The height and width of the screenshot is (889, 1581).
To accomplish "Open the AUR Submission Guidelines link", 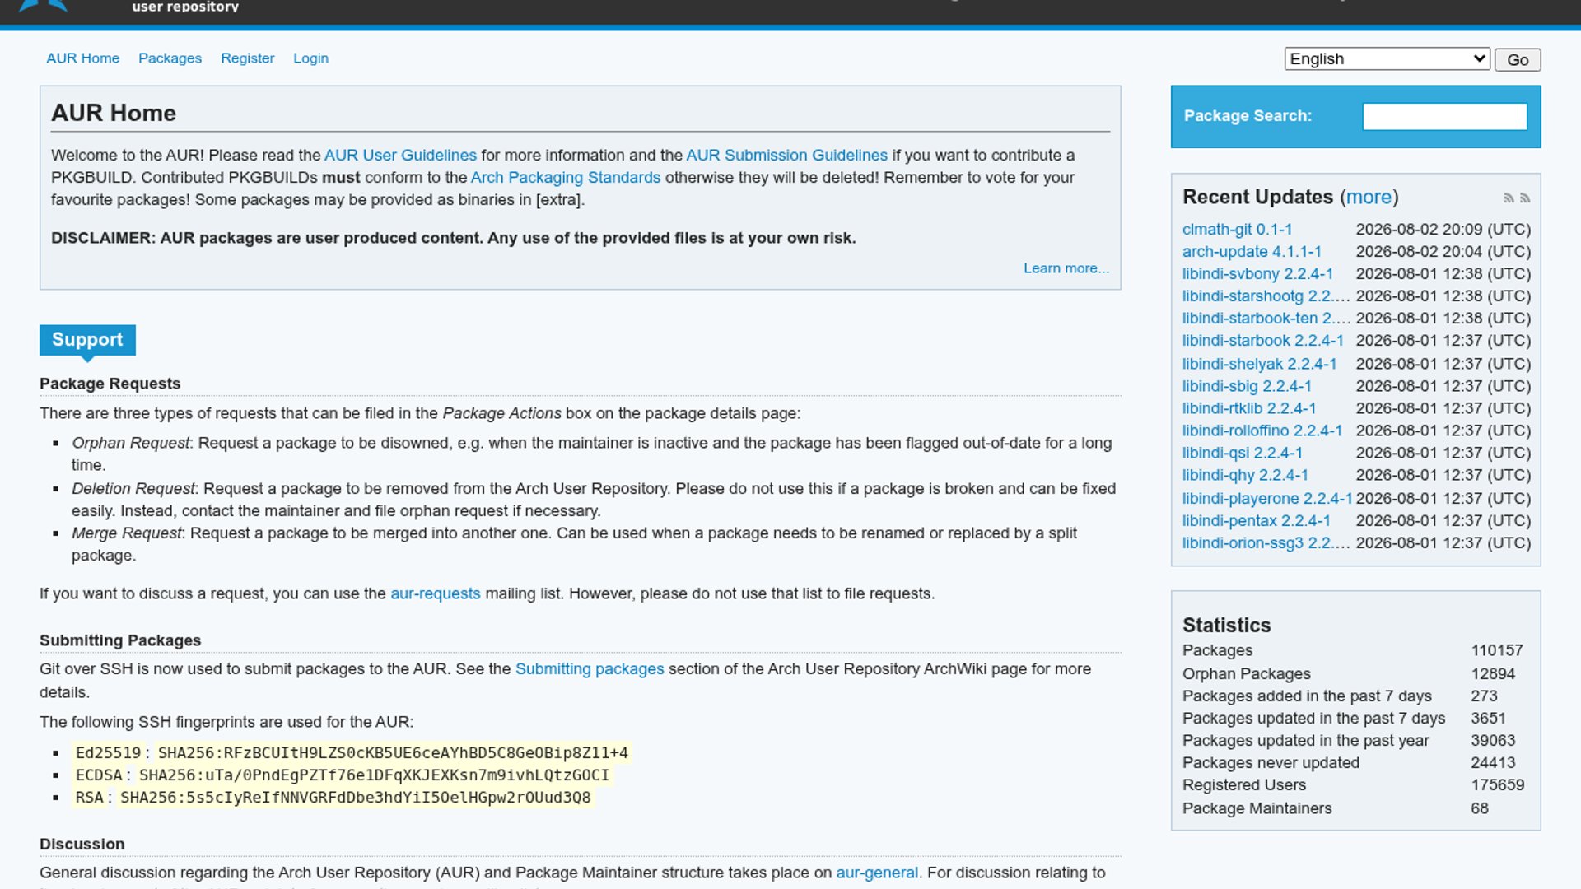I will pos(786,155).
